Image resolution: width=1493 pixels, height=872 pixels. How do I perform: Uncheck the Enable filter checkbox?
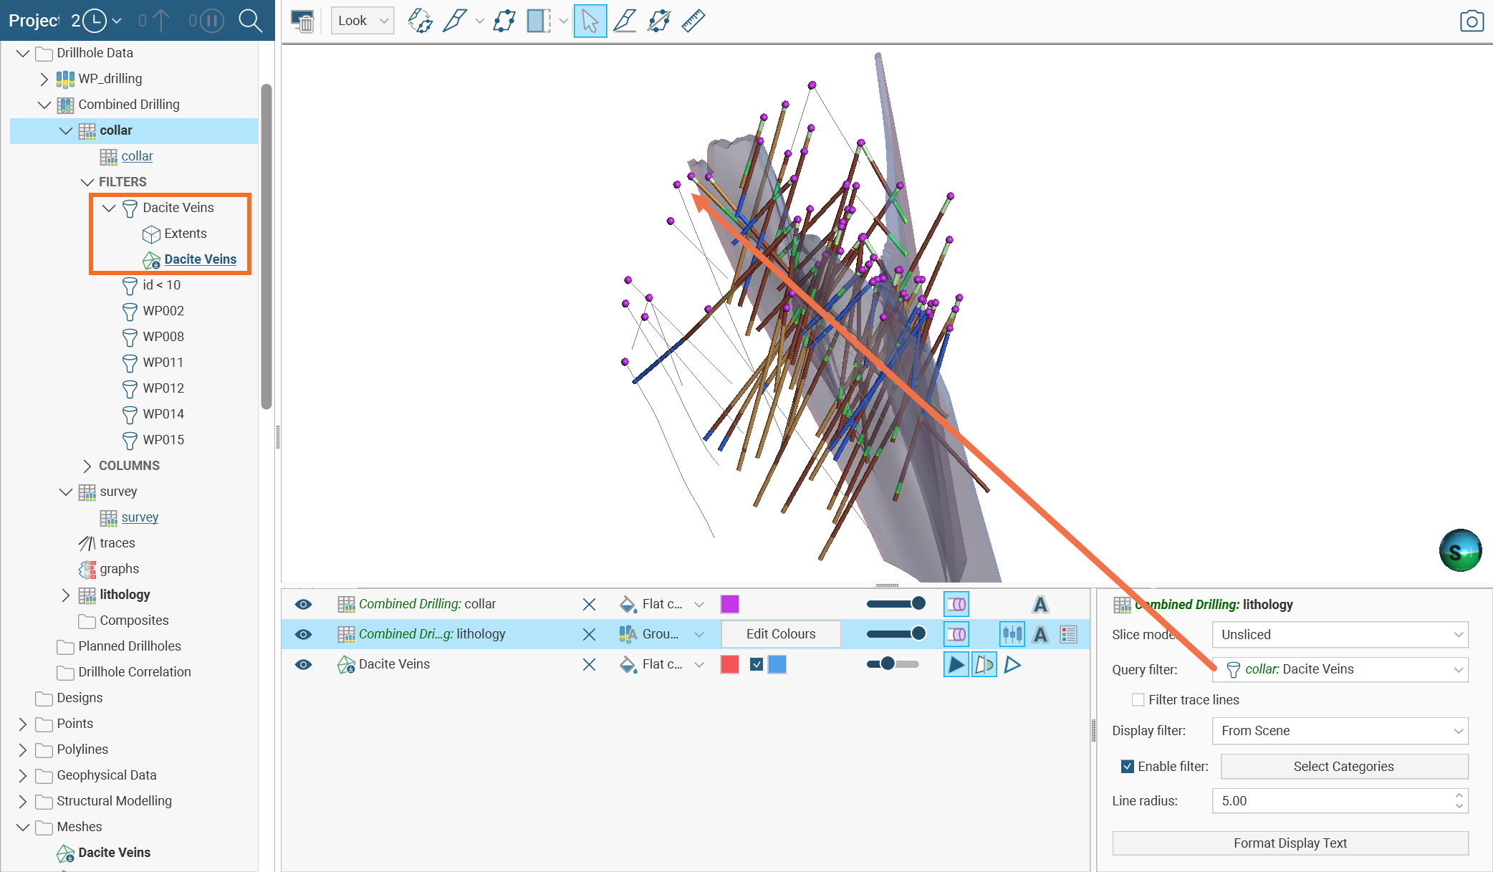click(x=1128, y=766)
